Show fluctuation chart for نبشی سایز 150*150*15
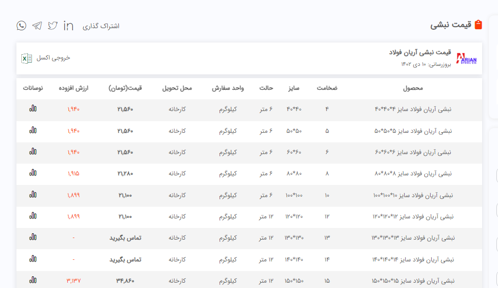 [33, 280]
